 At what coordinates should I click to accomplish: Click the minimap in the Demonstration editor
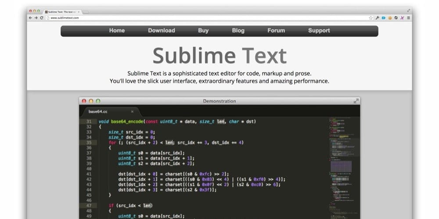344,168
